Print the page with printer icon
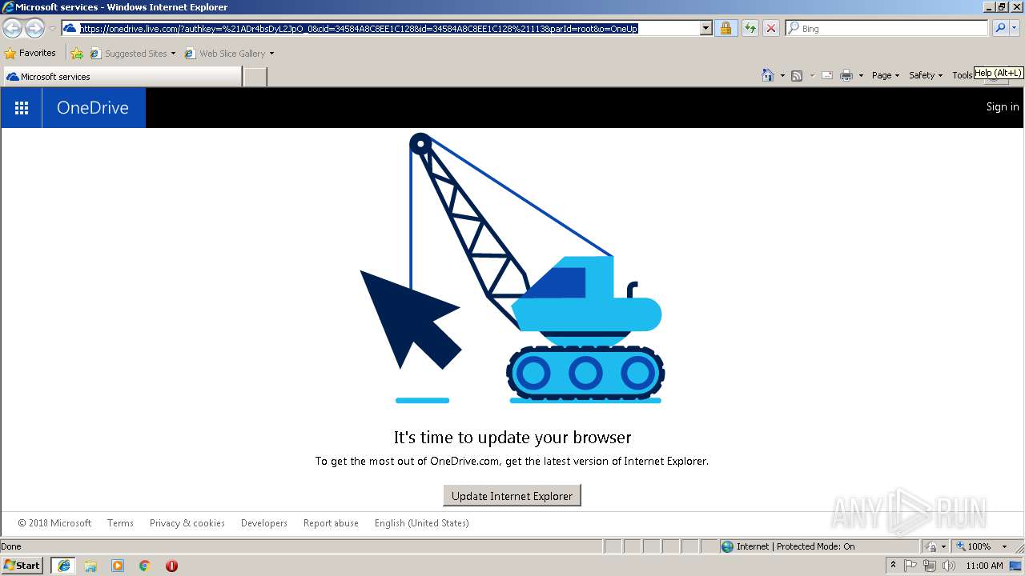The height and width of the screenshot is (576, 1025). [x=846, y=75]
